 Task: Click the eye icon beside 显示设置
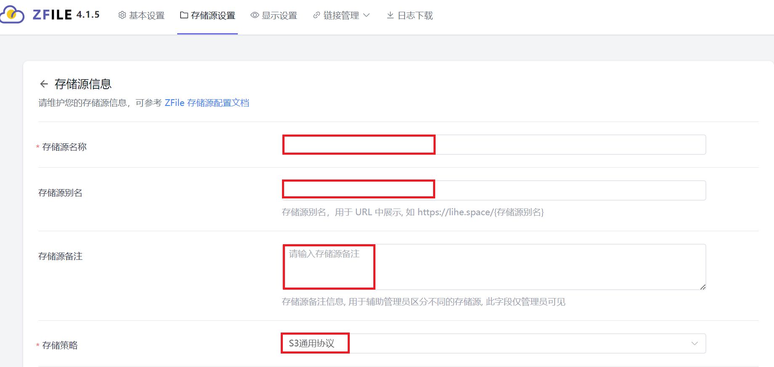(255, 15)
